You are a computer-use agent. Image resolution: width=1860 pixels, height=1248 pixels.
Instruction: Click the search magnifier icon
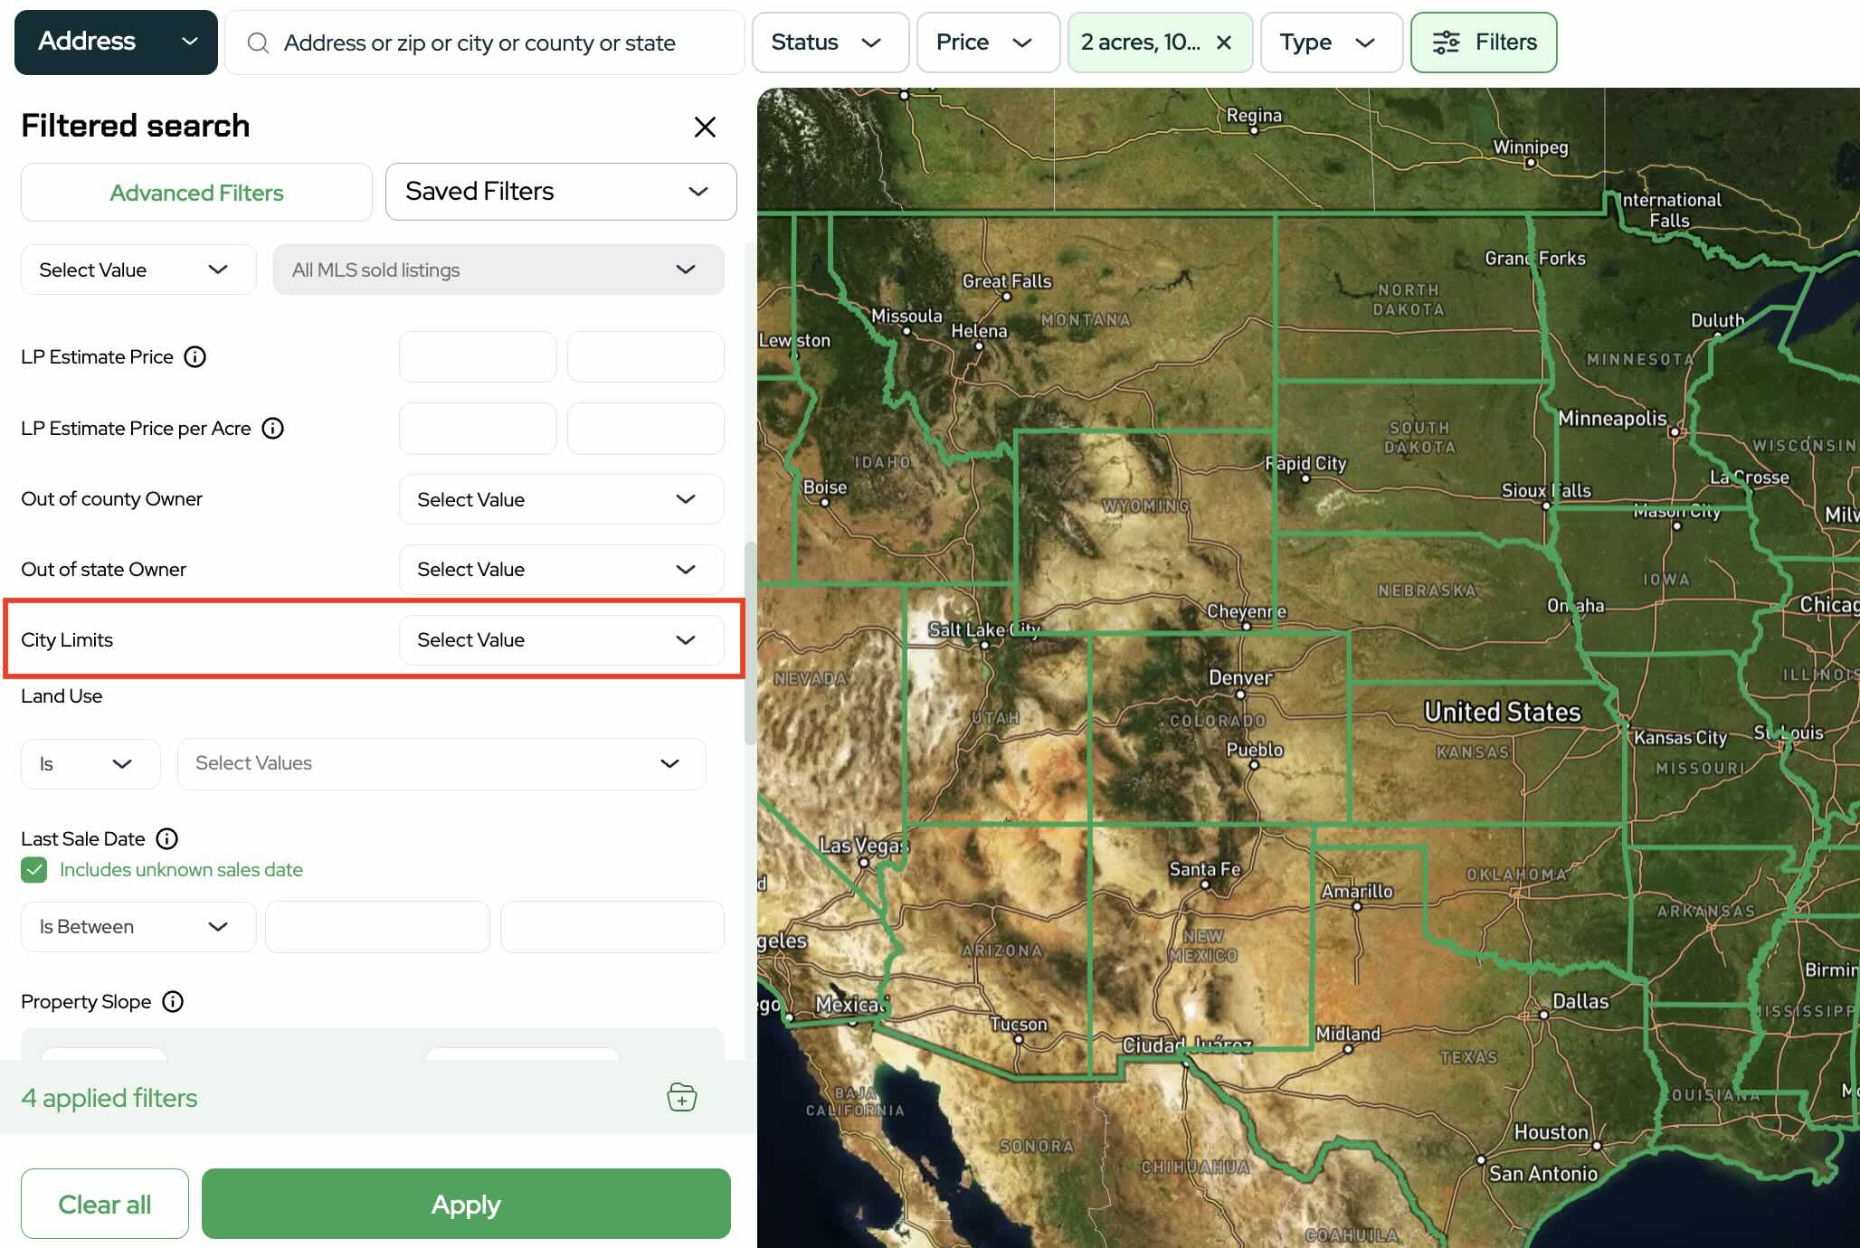click(x=258, y=43)
